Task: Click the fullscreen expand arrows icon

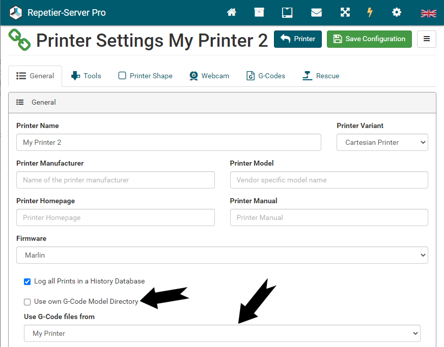Action: point(345,12)
